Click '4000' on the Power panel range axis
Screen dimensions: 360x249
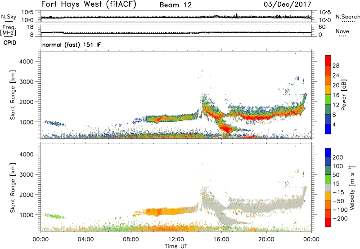point(26,62)
